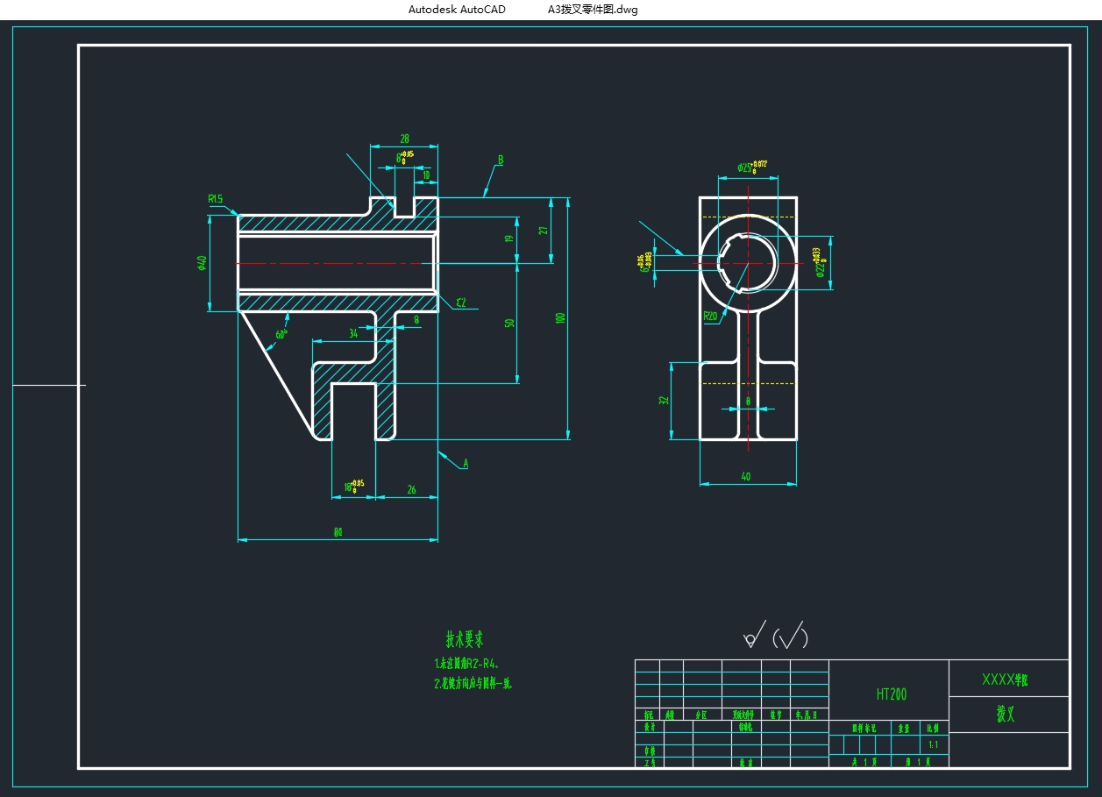This screenshot has height=797, width=1102.
Task: Click the 32 height dimension on right view
Action: [664, 400]
